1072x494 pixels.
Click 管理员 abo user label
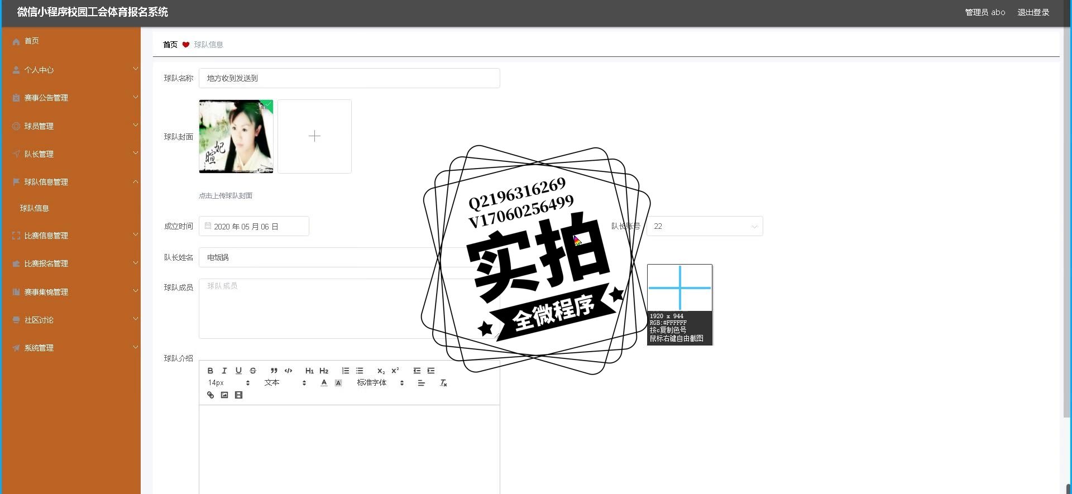pos(985,12)
